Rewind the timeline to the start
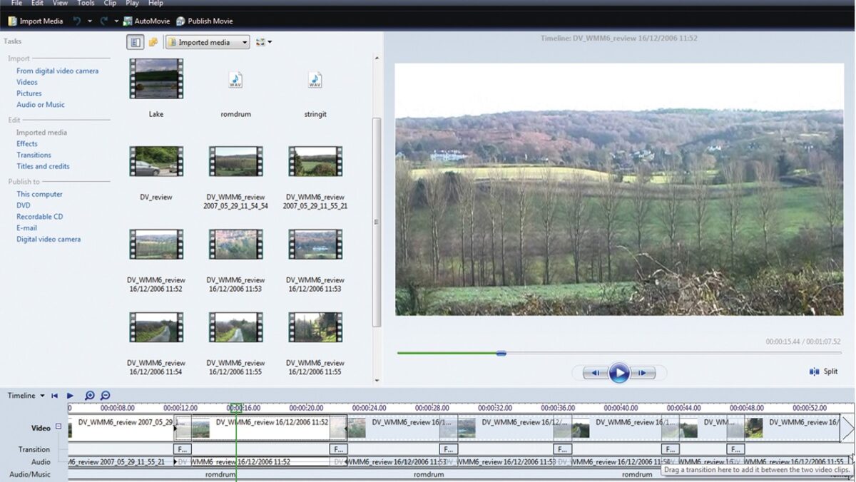856x482 pixels. (x=54, y=396)
